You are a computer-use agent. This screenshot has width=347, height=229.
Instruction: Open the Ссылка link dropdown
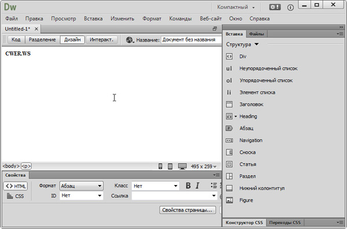coord(175,196)
